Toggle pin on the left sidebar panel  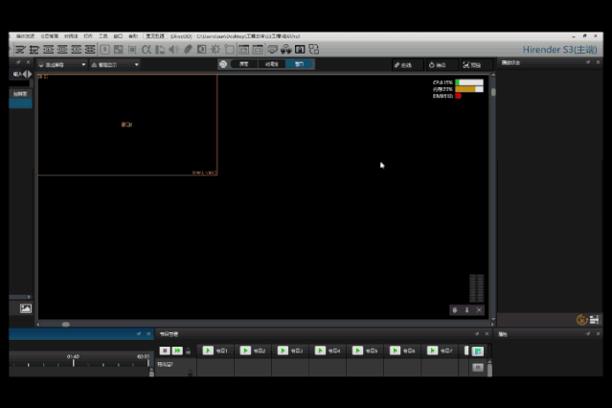click(x=18, y=62)
